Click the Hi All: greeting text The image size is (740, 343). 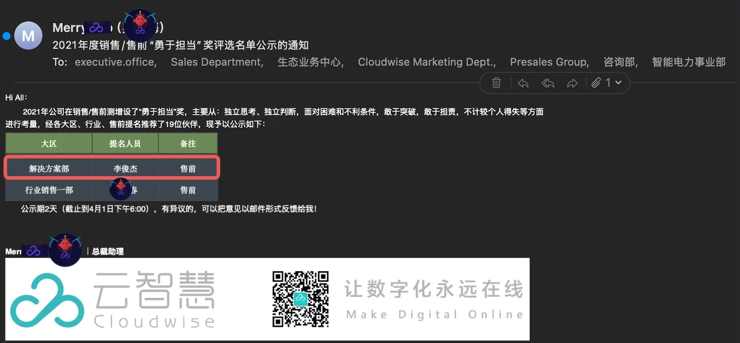pos(16,97)
